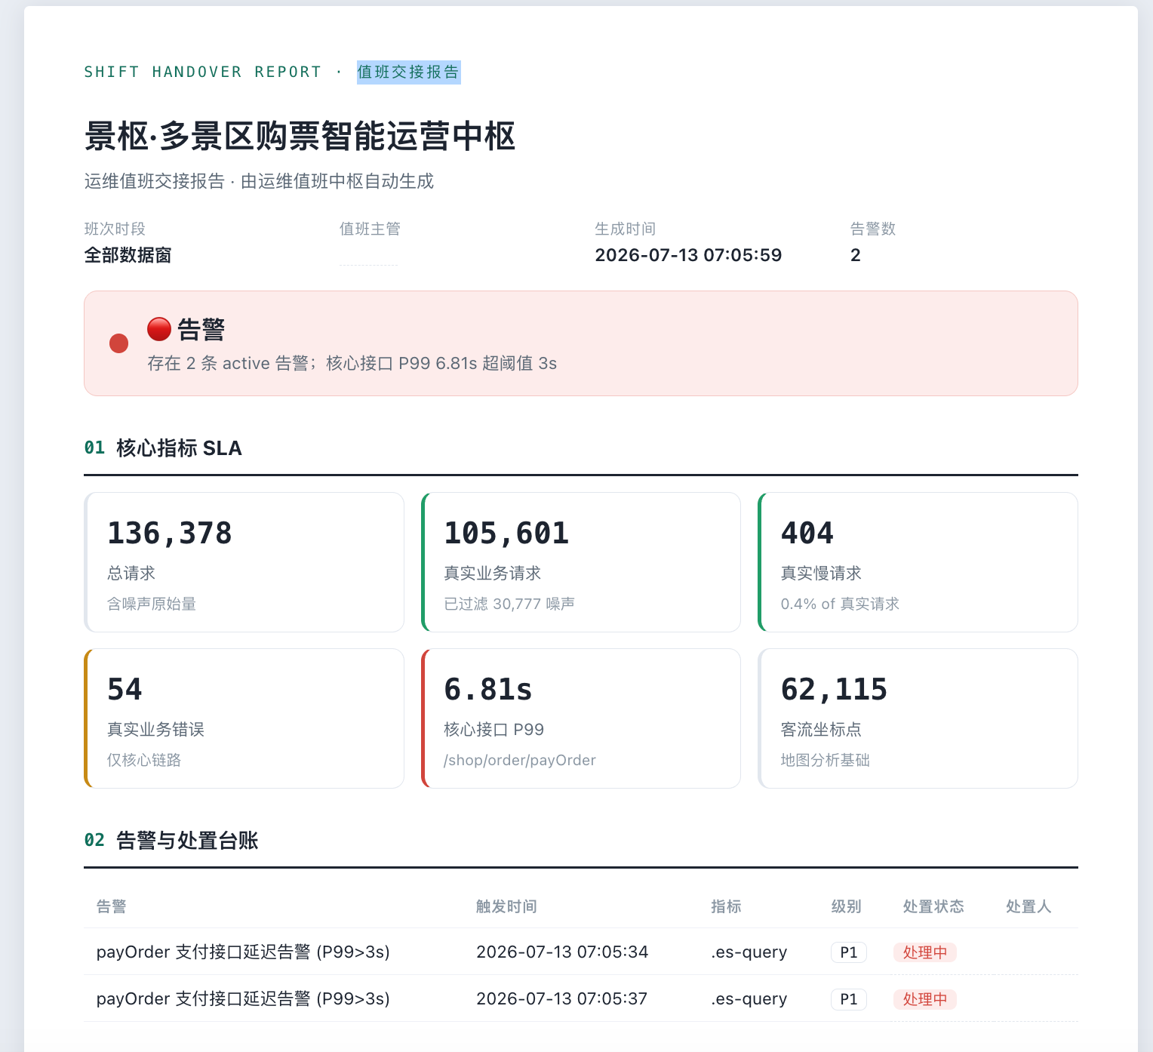
Task: Click the 真实业务请求 label
Action: (492, 574)
